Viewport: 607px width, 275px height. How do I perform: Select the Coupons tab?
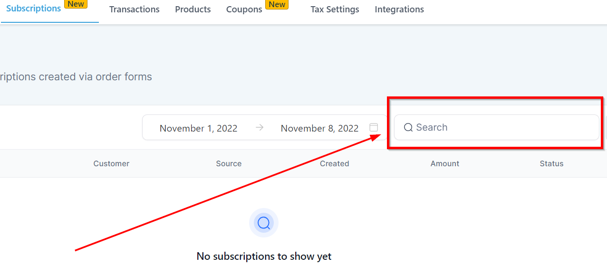coord(244,9)
